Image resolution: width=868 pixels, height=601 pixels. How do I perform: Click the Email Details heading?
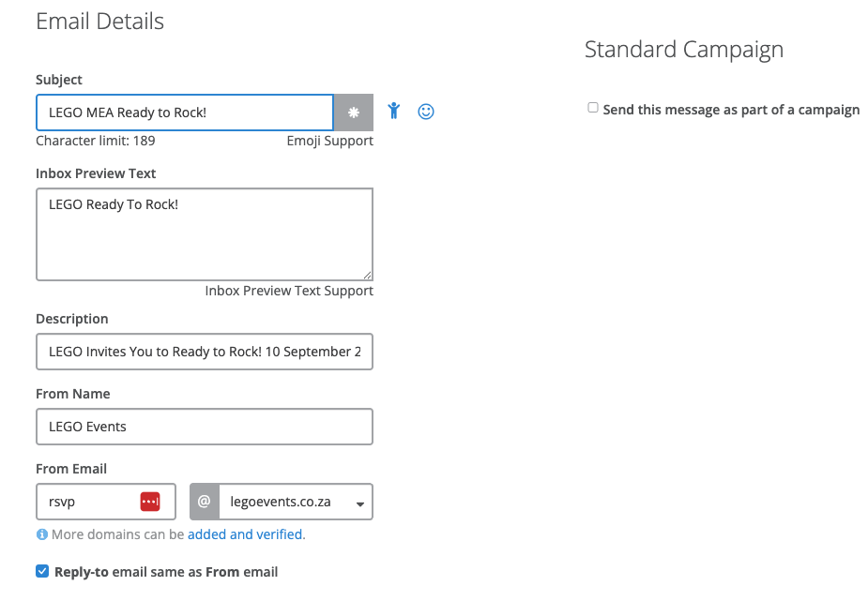(x=99, y=21)
